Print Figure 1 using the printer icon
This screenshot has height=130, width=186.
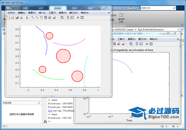pyautogui.click(x=21, y=17)
